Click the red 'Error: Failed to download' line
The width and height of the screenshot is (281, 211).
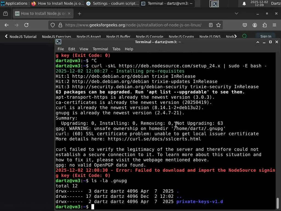tap(165, 170)
